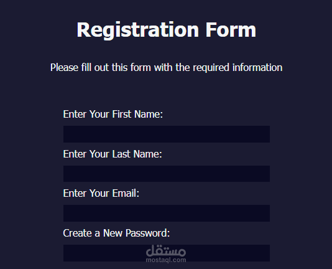Click the "Enter Your Last Name:" label
This screenshot has width=332, height=269.
113,154
